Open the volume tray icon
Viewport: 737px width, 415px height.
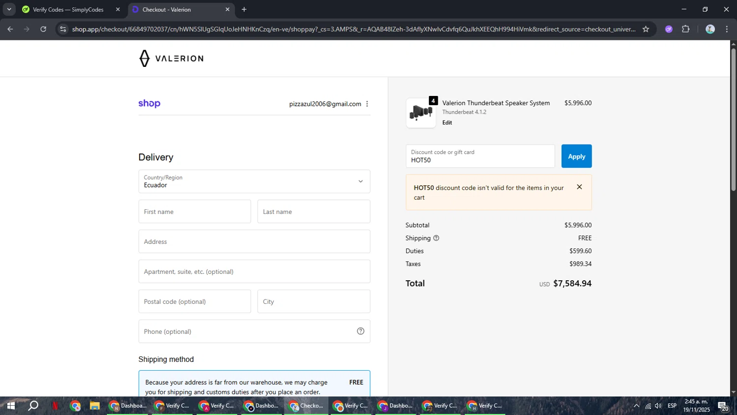pyautogui.click(x=658, y=406)
